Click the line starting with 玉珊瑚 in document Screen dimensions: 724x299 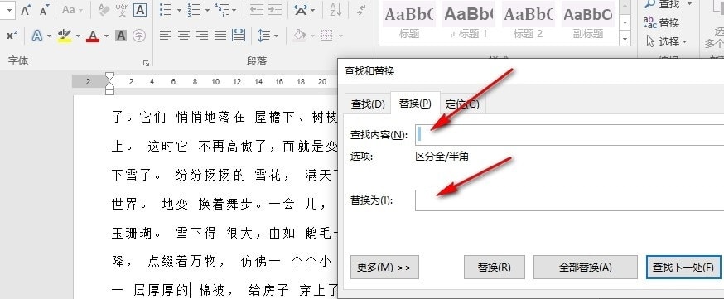[224, 234]
